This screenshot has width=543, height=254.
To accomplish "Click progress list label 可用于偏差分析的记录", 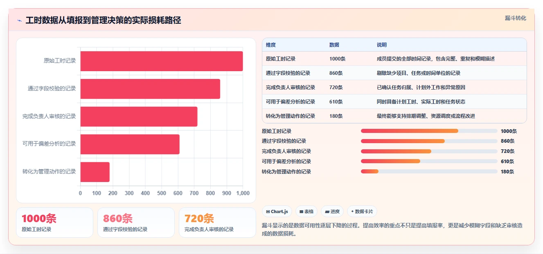I will point(286,162).
